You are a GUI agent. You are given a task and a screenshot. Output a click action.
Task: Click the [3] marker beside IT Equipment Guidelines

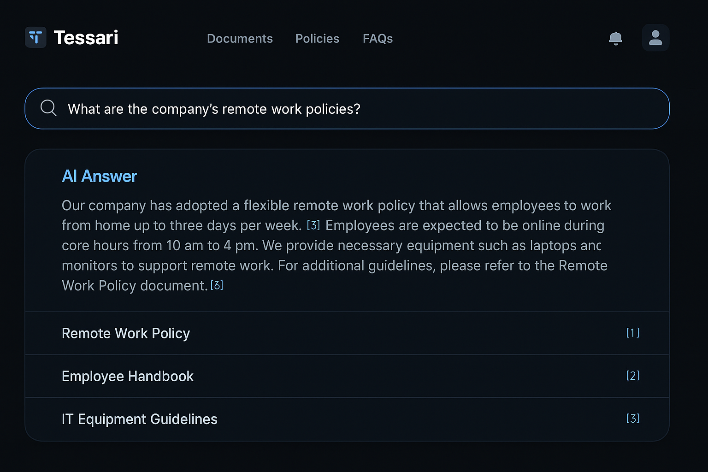coord(632,419)
